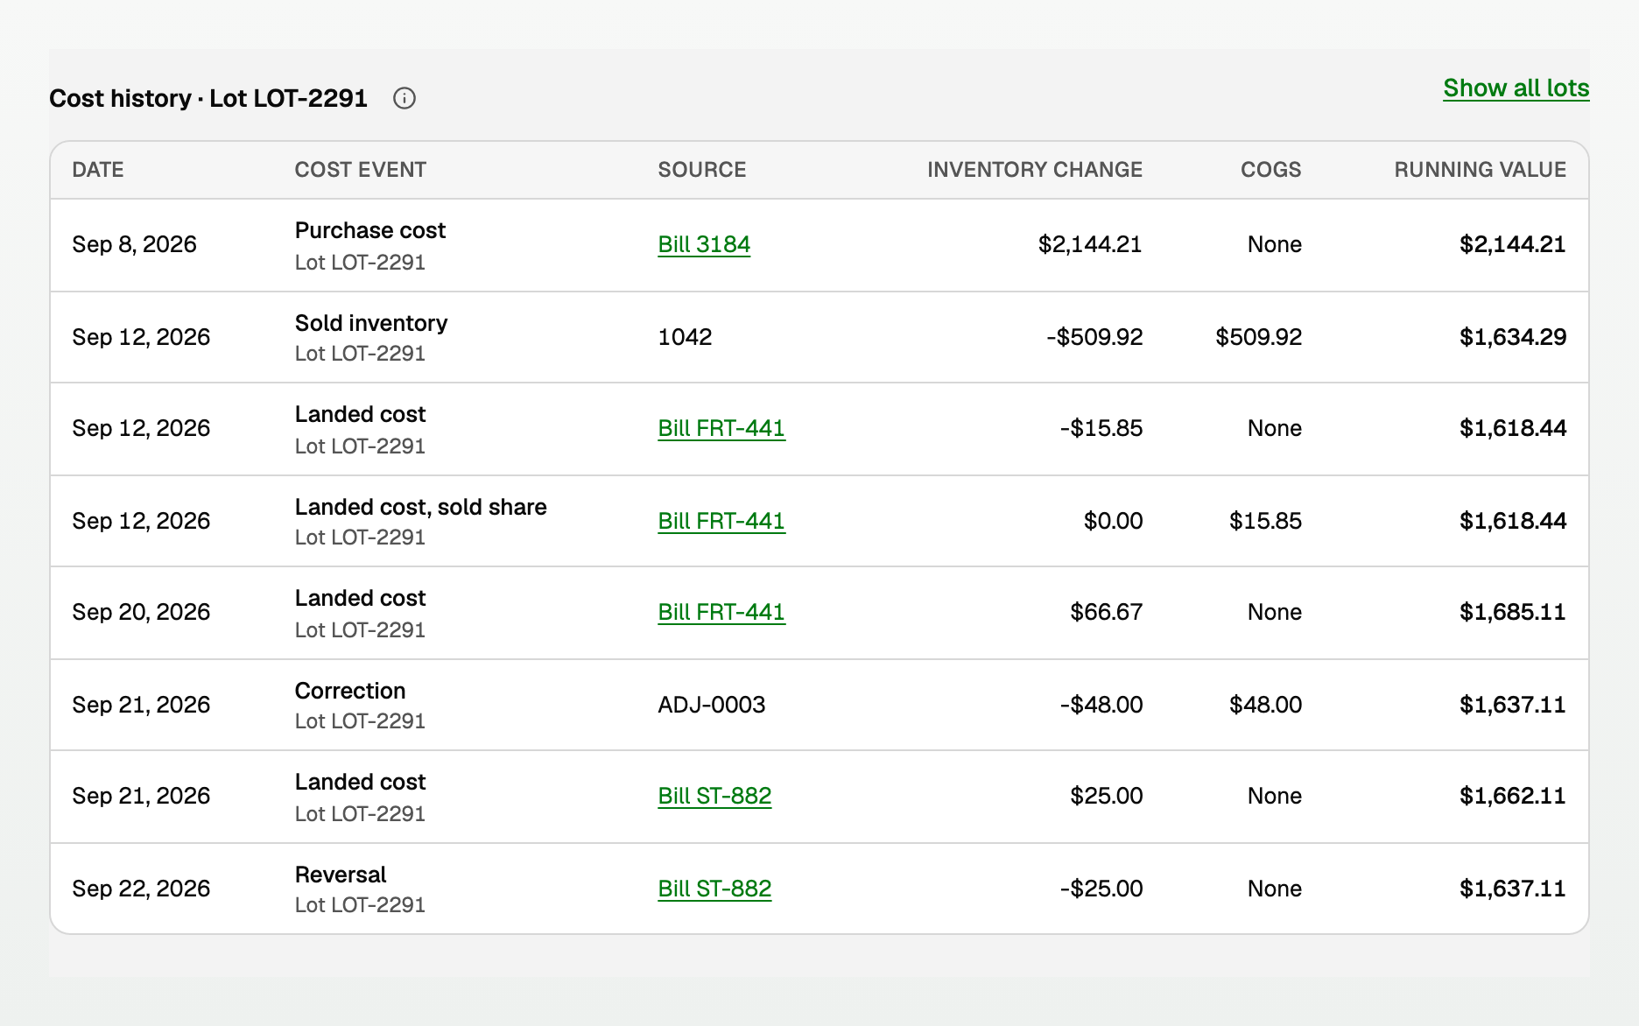Click the Correction event label
The height and width of the screenshot is (1026, 1639).
pos(350,691)
